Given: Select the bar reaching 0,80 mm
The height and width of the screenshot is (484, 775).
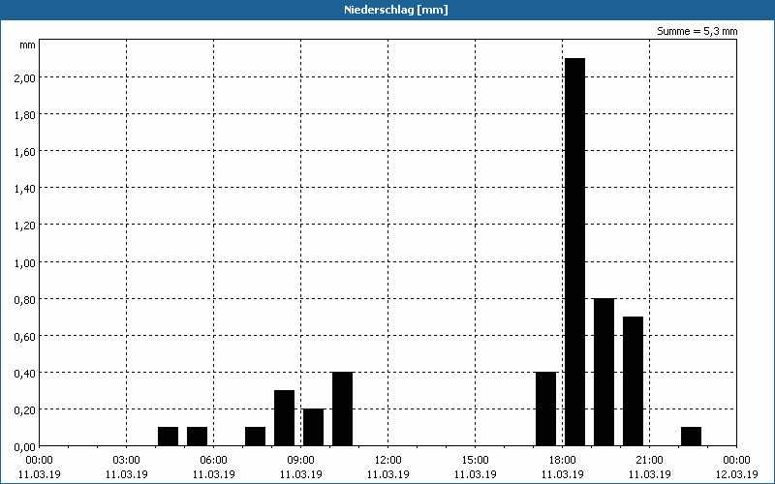Looking at the screenshot, I should [604, 372].
